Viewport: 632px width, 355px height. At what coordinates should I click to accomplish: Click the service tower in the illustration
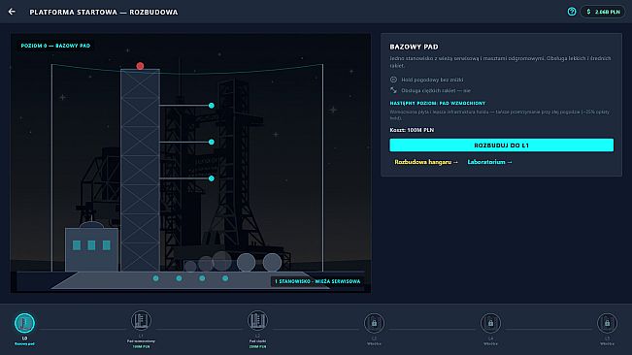tap(140, 170)
